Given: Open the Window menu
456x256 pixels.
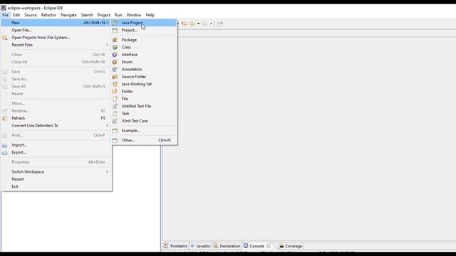Looking at the screenshot, I should pyautogui.click(x=134, y=15).
